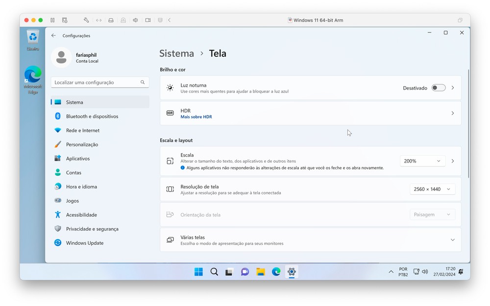Open the volume tray icon
Screen dimensions: 490x306
coord(425,272)
